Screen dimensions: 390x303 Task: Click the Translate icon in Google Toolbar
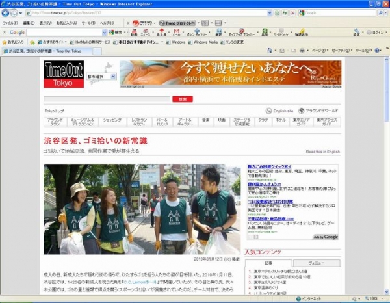219,33
